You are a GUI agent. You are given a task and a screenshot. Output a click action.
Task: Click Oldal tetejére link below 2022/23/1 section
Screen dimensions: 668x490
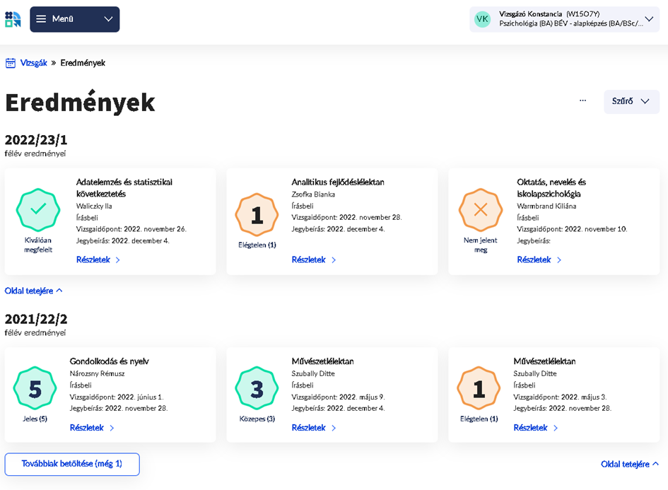[33, 291]
